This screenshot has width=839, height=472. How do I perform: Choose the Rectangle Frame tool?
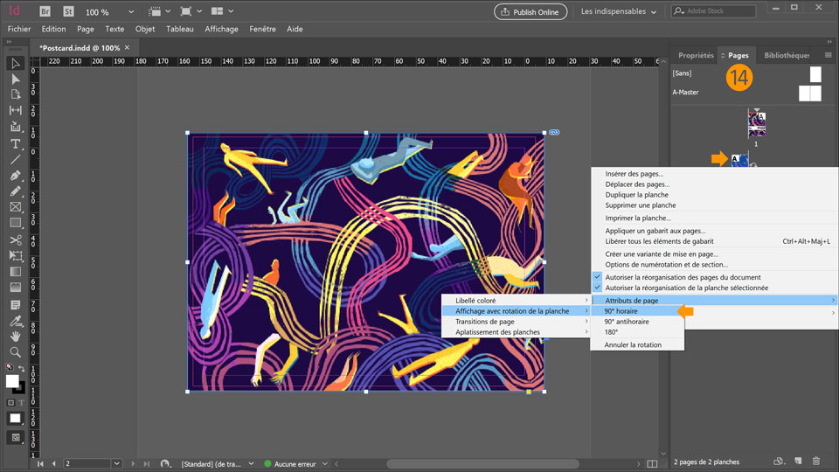tap(16, 207)
